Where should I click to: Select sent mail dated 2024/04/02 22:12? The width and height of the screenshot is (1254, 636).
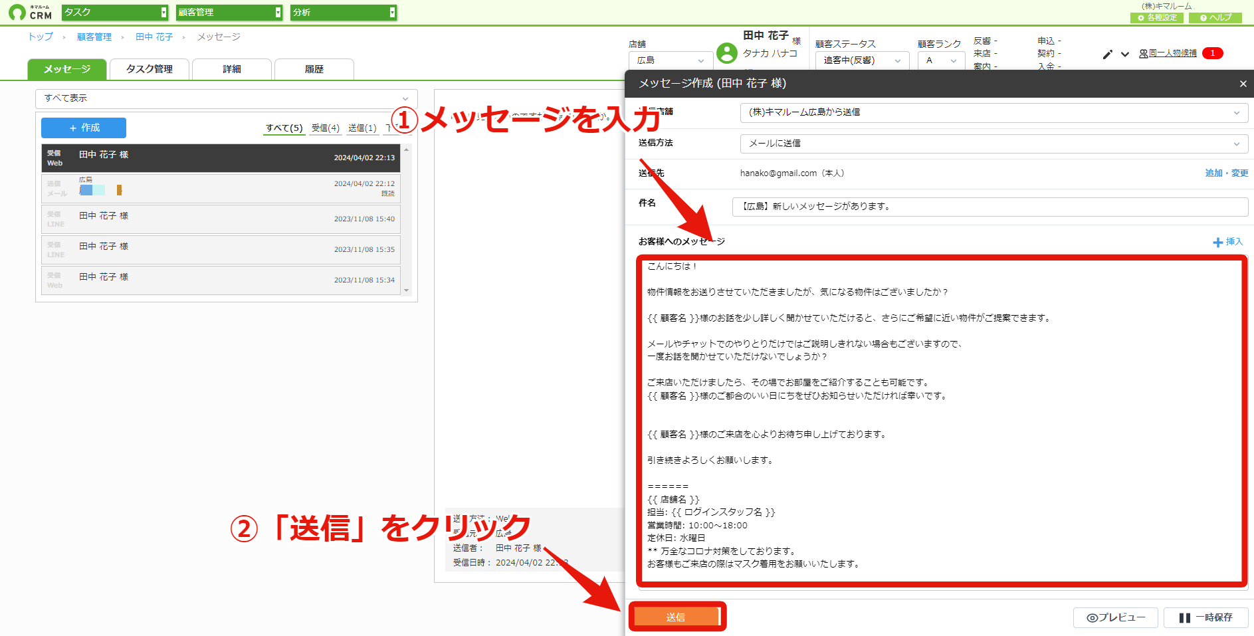pyautogui.click(x=221, y=189)
